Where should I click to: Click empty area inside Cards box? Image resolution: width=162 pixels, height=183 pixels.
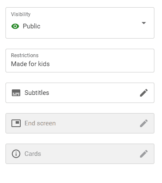[x=90, y=154]
